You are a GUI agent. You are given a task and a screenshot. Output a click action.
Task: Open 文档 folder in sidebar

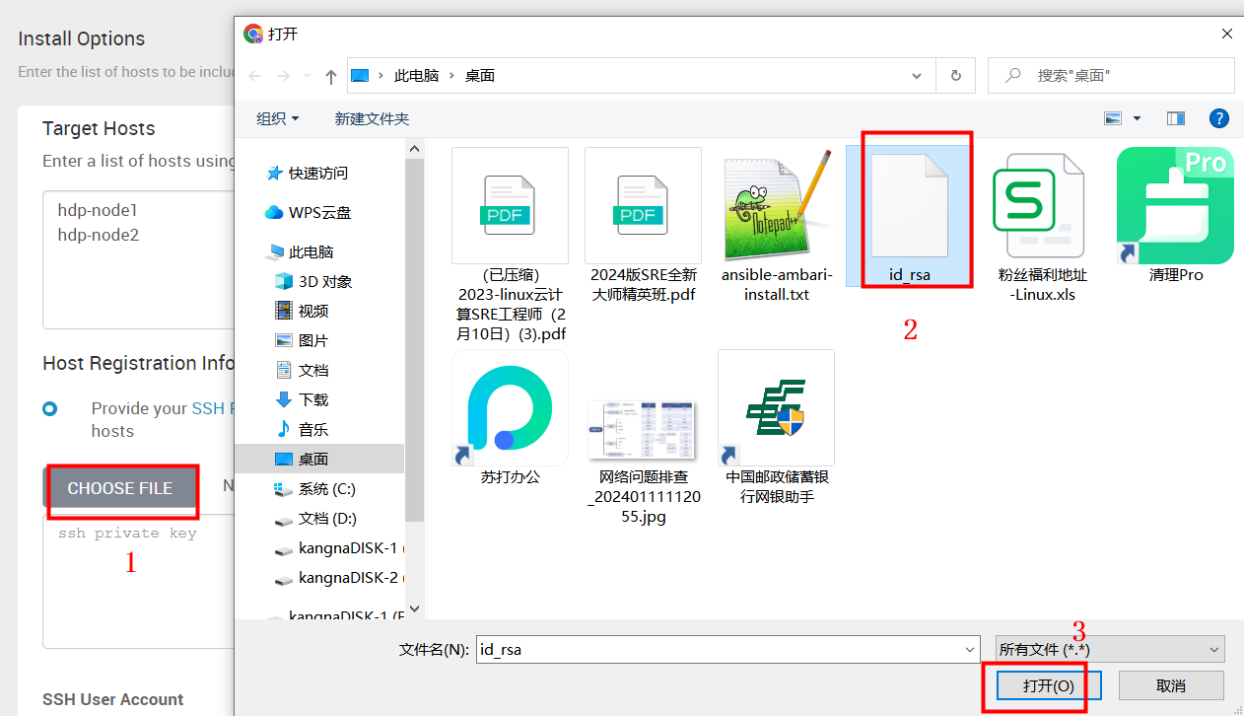coord(302,370)
